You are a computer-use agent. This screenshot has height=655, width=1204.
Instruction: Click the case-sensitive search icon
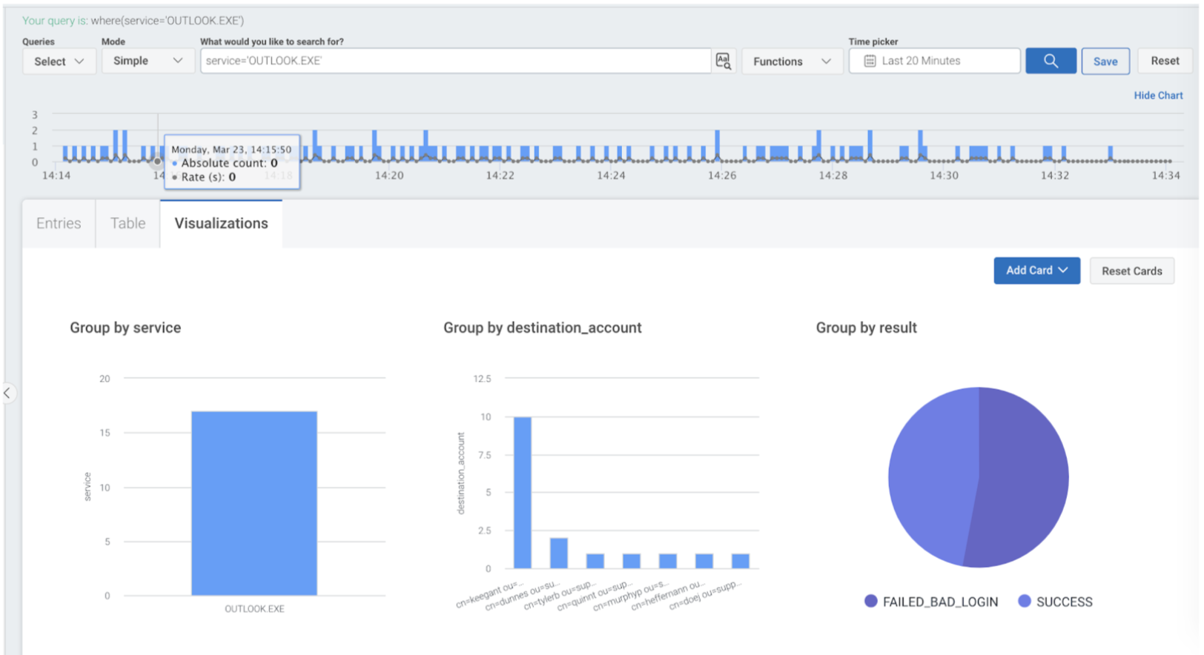[723, 61]
